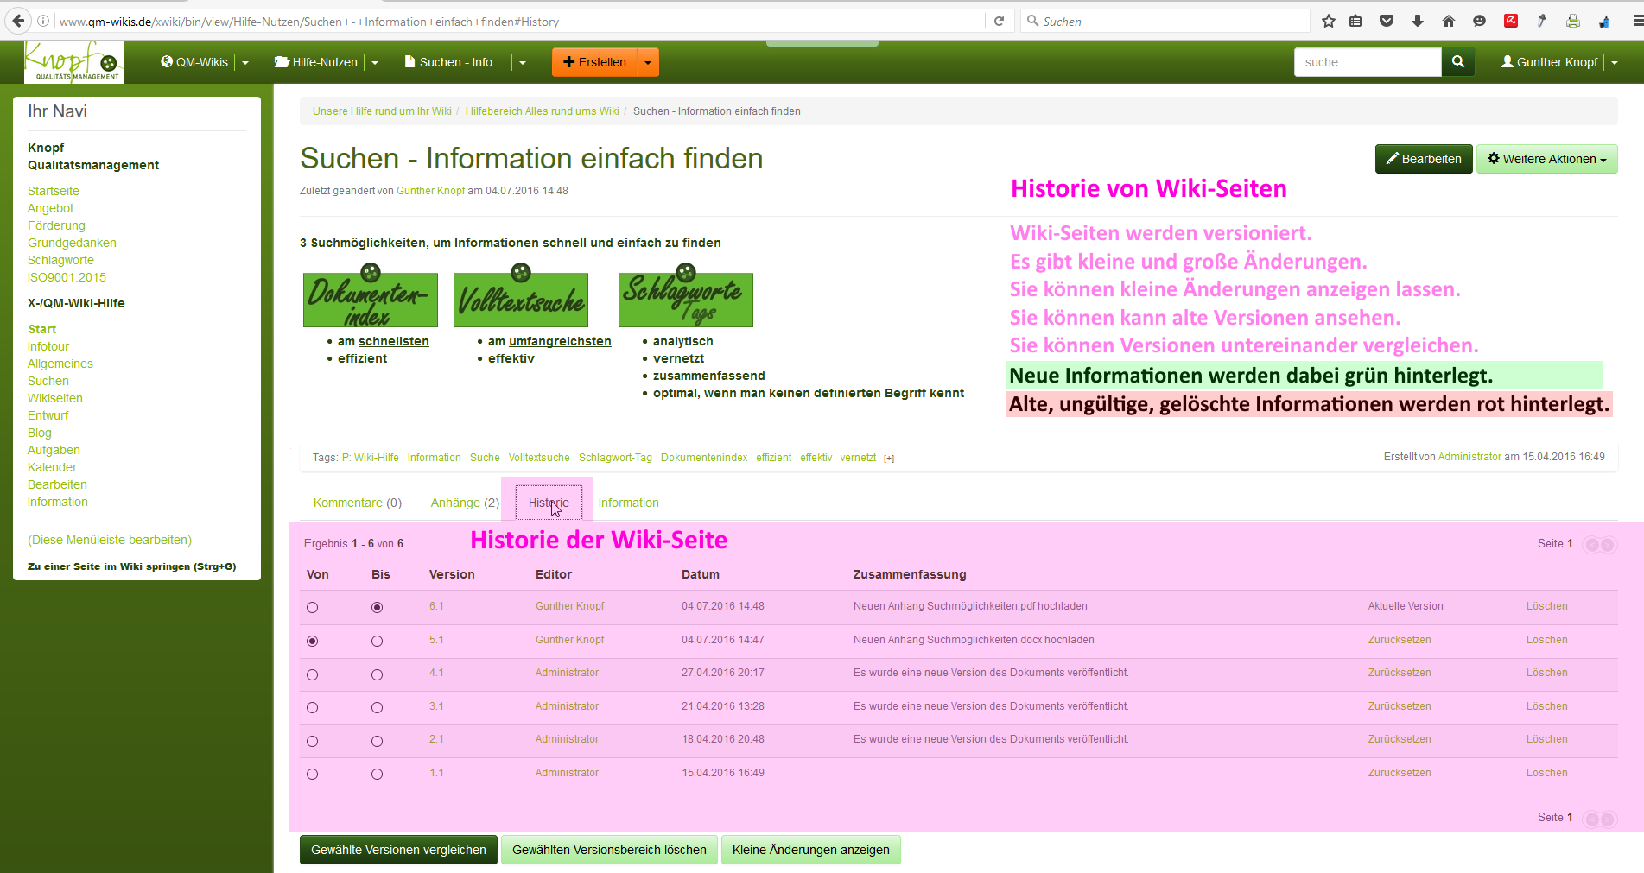1644x873 pixels.
Task: Open the dropdown arrow beside Erstellen
Action: 648,62
